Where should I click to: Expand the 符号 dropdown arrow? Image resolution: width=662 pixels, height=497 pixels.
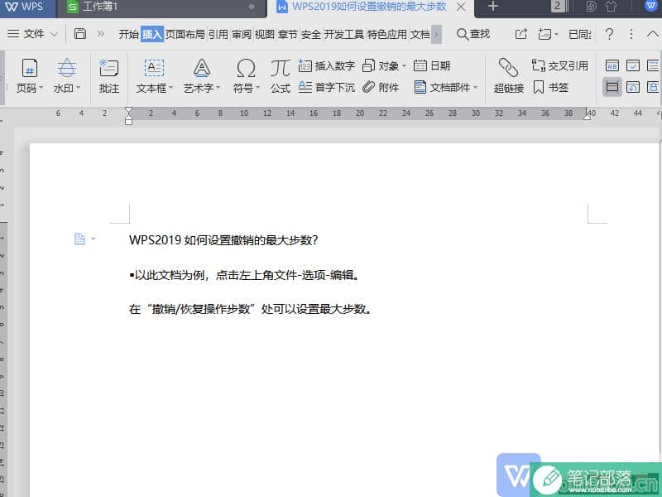[257, 89]
